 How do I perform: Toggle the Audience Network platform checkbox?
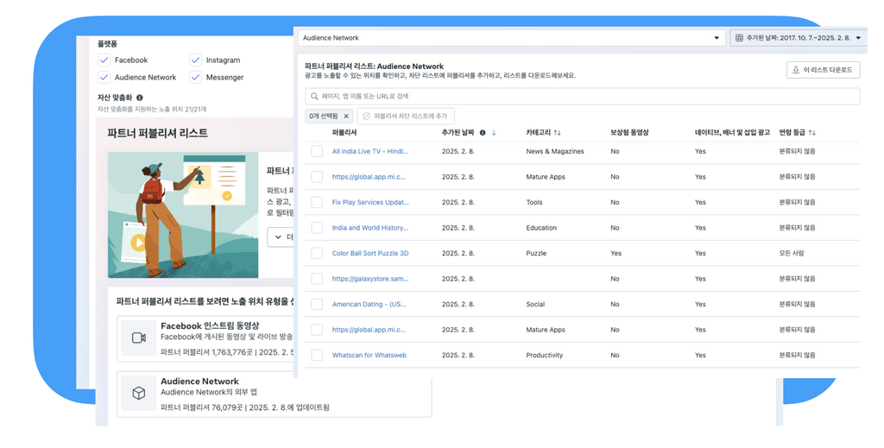[x=104, y=77]
